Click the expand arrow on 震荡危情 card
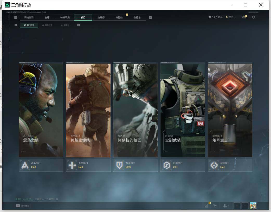 point(21,131)
